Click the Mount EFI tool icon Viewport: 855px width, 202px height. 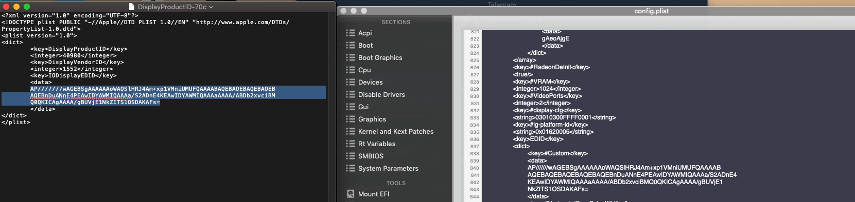[351, 194]
